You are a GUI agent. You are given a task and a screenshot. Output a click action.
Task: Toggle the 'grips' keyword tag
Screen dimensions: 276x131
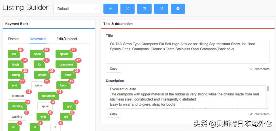(39, 85)
